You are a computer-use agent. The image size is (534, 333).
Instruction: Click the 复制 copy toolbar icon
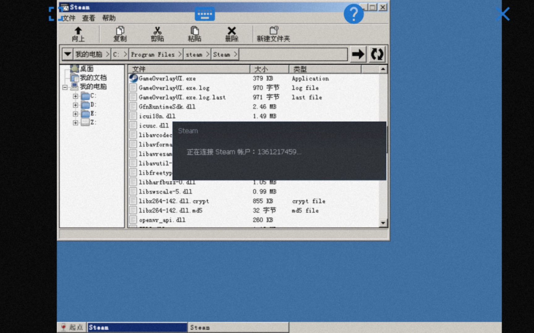(x=120, y=34)
